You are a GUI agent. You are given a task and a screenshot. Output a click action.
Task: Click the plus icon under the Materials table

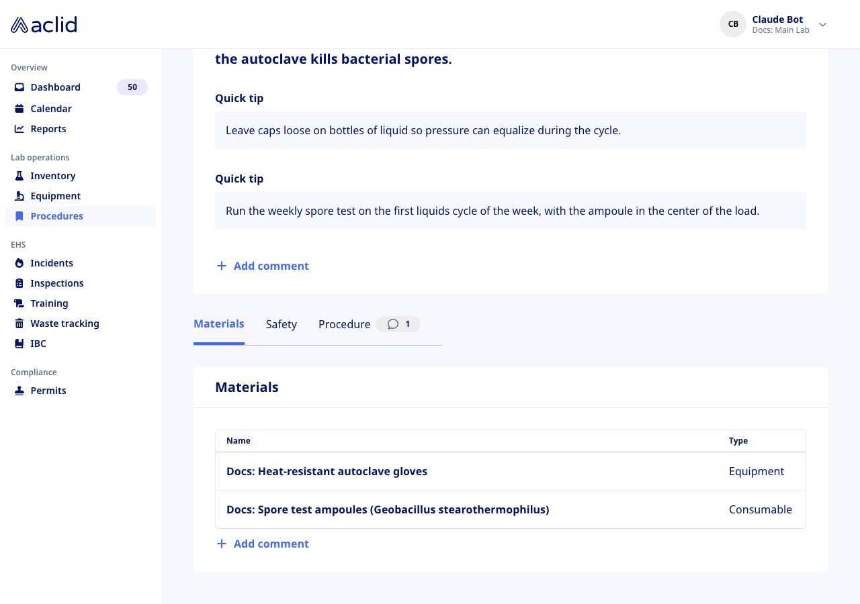pos(222,544)
